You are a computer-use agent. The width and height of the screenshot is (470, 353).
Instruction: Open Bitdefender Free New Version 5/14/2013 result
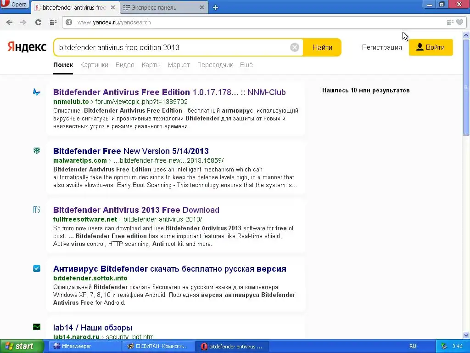tap(131, 151)
